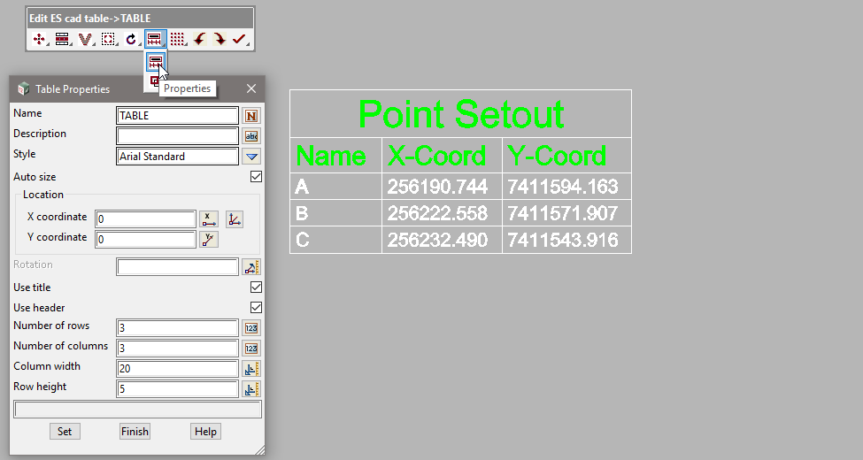Image resolution: width=863 pixels, height=460 pixels.
Task: Click the Rotation angle picker icon
Action: tap(251, 267)
